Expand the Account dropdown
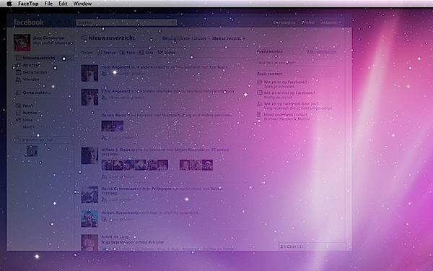The width and height of the screenshot is (433, 271). [x=331, y=22]
